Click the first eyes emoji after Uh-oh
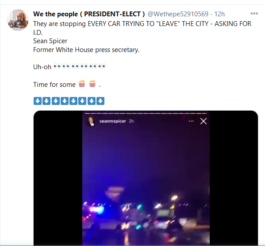The height and width of the screenshot is (246, 265). click(57, 66)
